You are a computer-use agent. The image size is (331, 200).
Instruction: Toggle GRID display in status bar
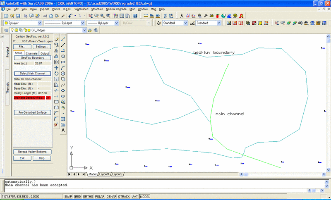pos(77,196)
